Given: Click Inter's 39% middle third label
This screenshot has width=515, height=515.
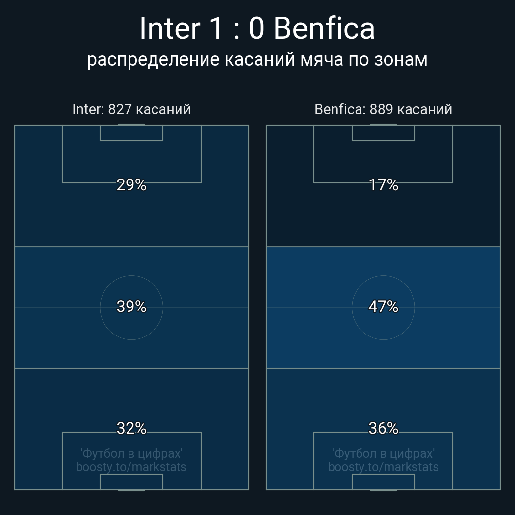Looking at the screenshot, I should [131, 307].
